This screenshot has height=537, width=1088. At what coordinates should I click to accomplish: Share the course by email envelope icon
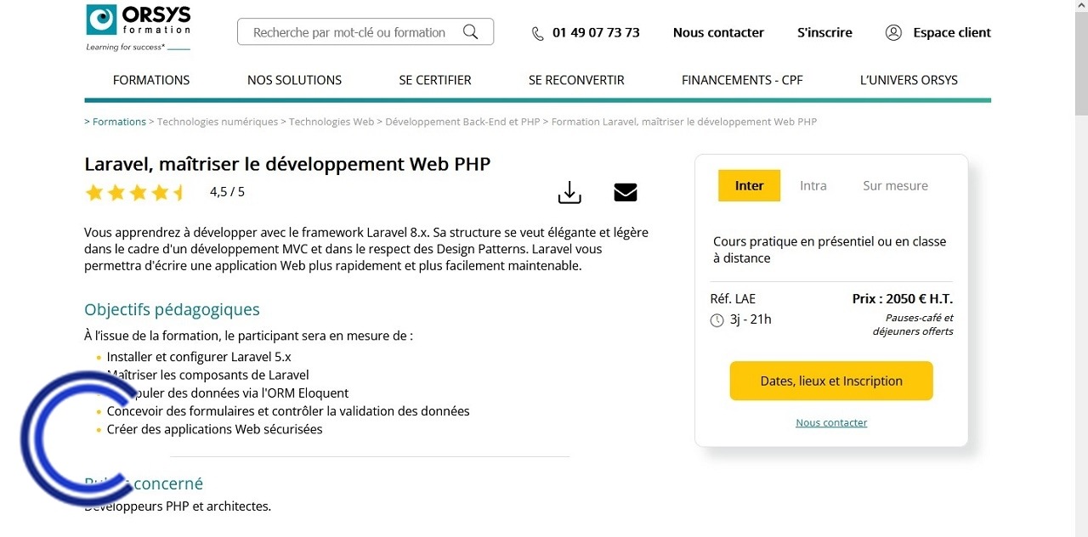(625, 192)
